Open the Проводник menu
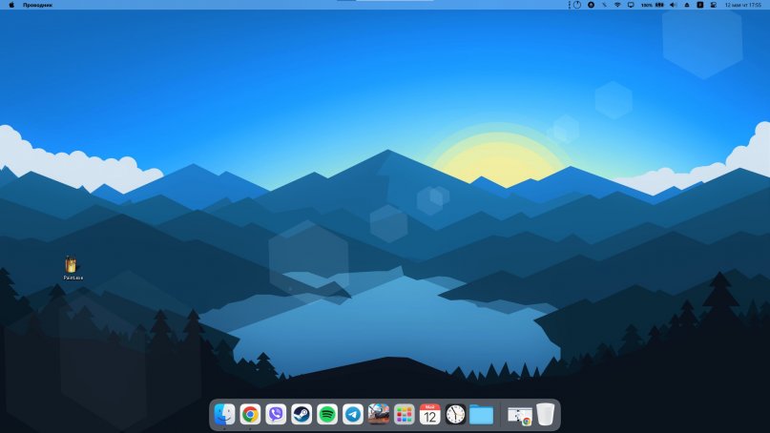This screenshot has height=433, width=770. [37, 5]
